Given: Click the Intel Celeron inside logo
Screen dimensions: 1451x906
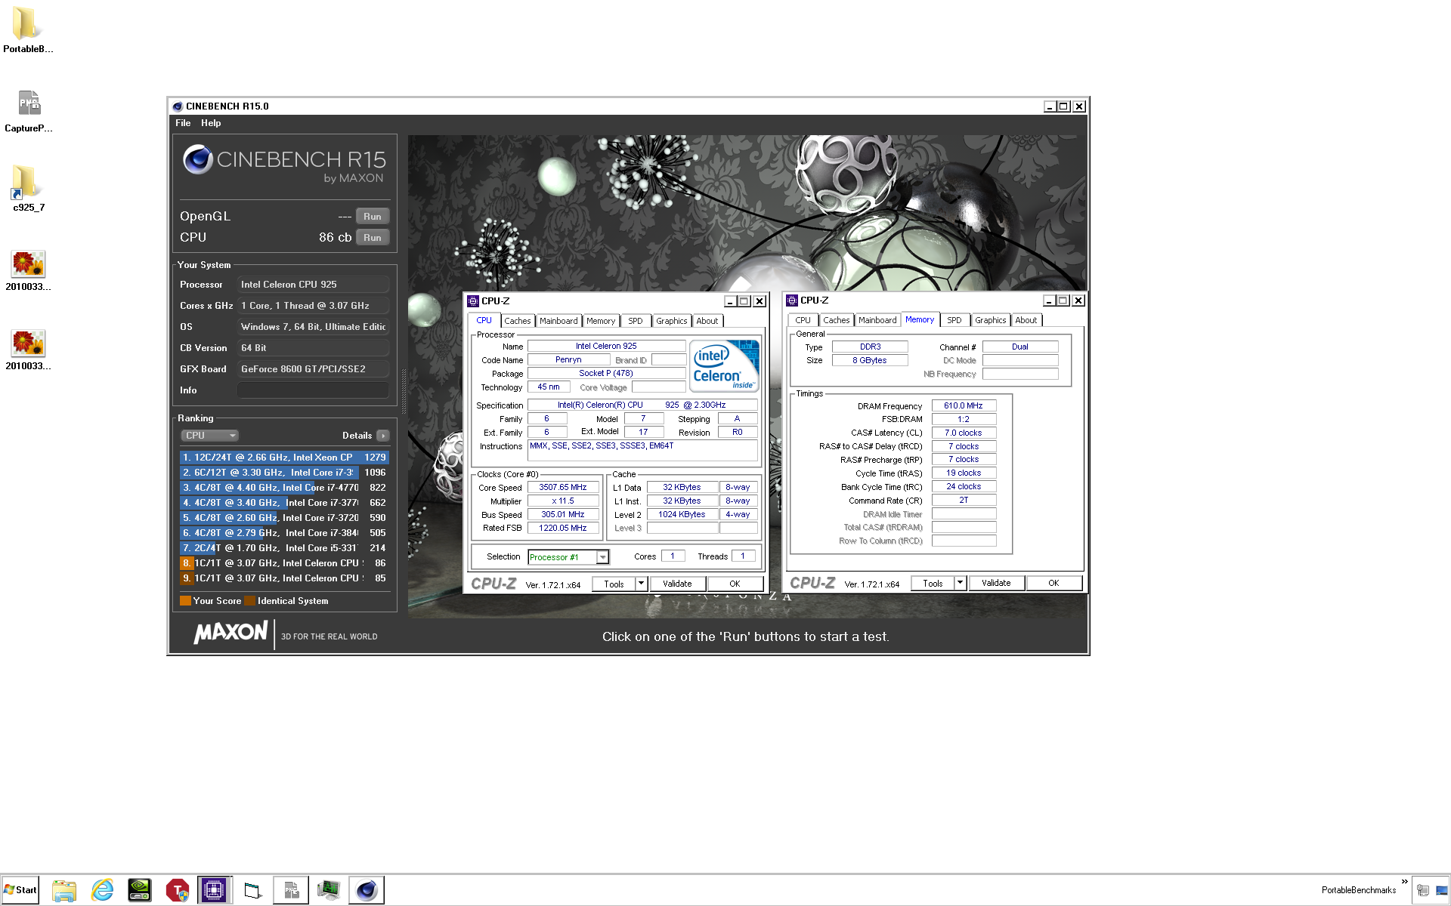Looking at the screenshot, I should pyautogui.click(x=725, y=366).
